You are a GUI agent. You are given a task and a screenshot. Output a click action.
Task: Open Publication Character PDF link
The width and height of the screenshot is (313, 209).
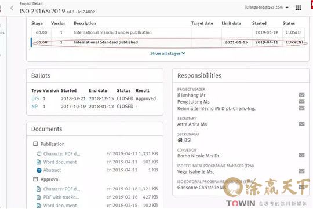(x=61, y=154)
